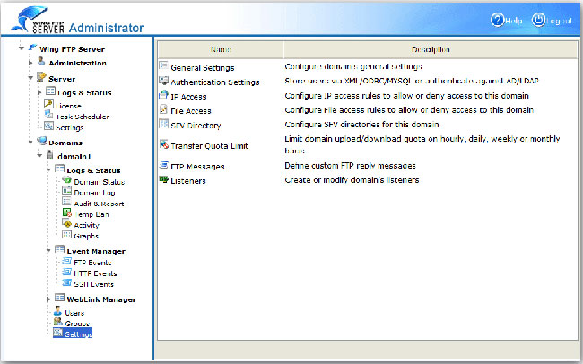Click the License key icon
The width and height of the screenshot is (583, 364).
[x=48, y=104]
